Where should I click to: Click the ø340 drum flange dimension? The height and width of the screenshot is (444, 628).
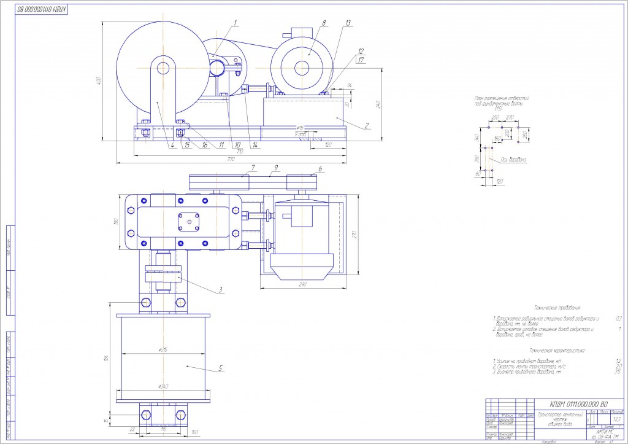[163, 387]
